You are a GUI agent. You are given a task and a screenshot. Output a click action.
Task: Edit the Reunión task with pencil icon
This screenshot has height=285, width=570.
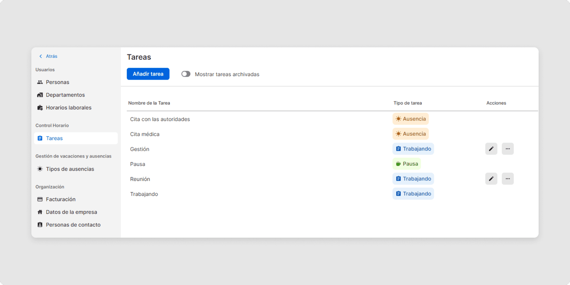[491, 179]
